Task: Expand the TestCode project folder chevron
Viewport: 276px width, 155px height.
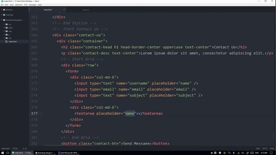Action: [2, 15]
